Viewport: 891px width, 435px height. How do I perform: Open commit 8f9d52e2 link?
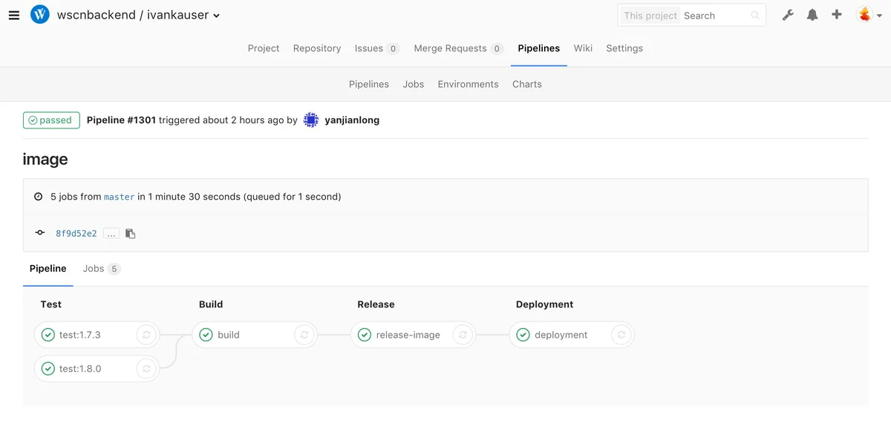pyautogui.click(x=76, y=233)
